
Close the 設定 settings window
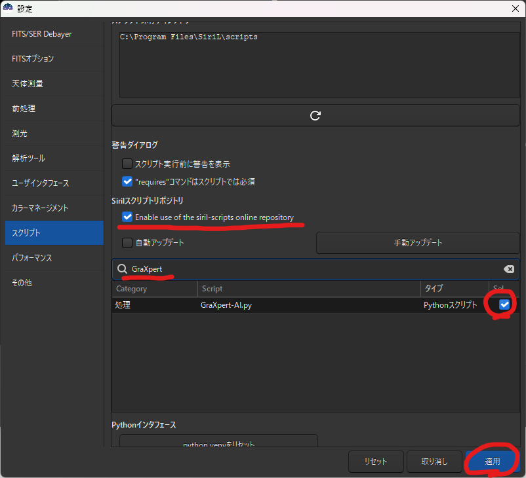[x=514, y=9]
